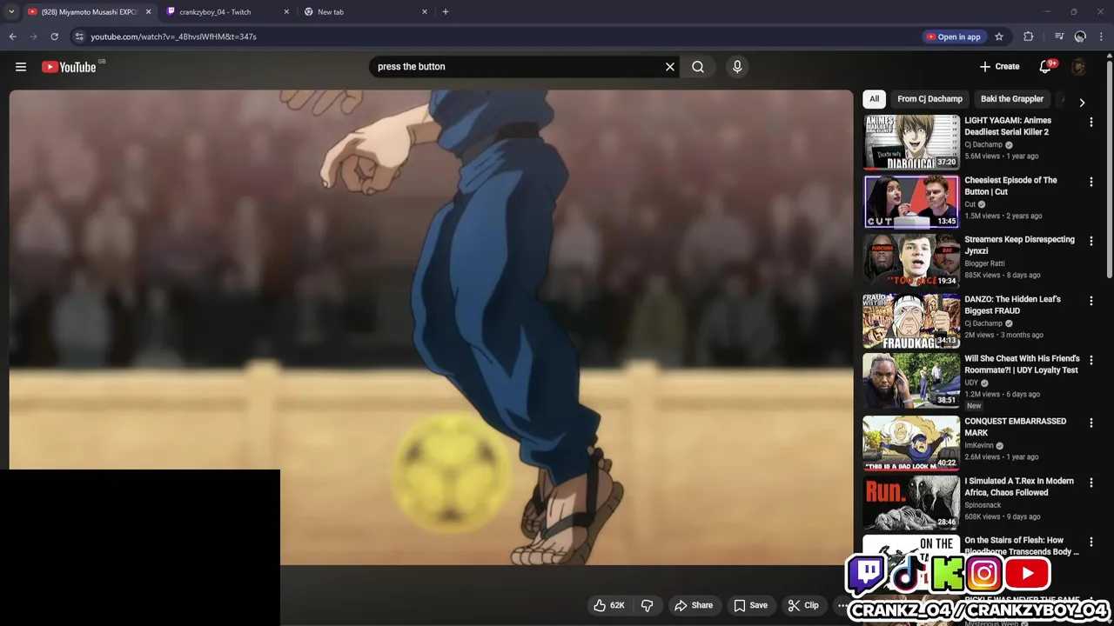Open options for DANZO video
This screenshot has width=1114, height=626.
click(1091, 301)
